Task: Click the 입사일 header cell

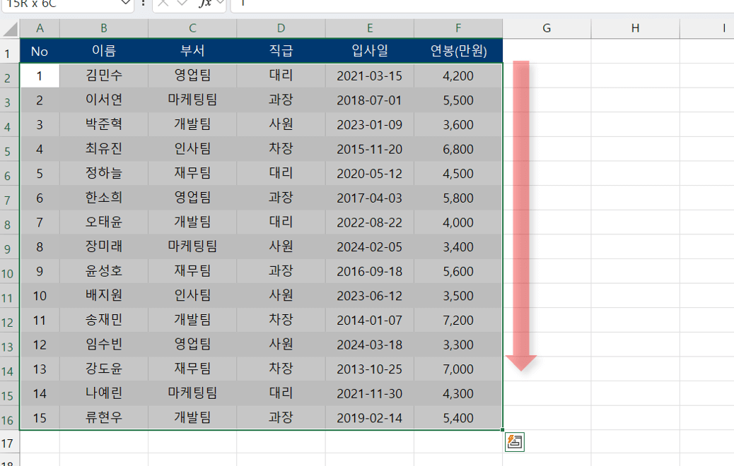Action: [369, 51]
